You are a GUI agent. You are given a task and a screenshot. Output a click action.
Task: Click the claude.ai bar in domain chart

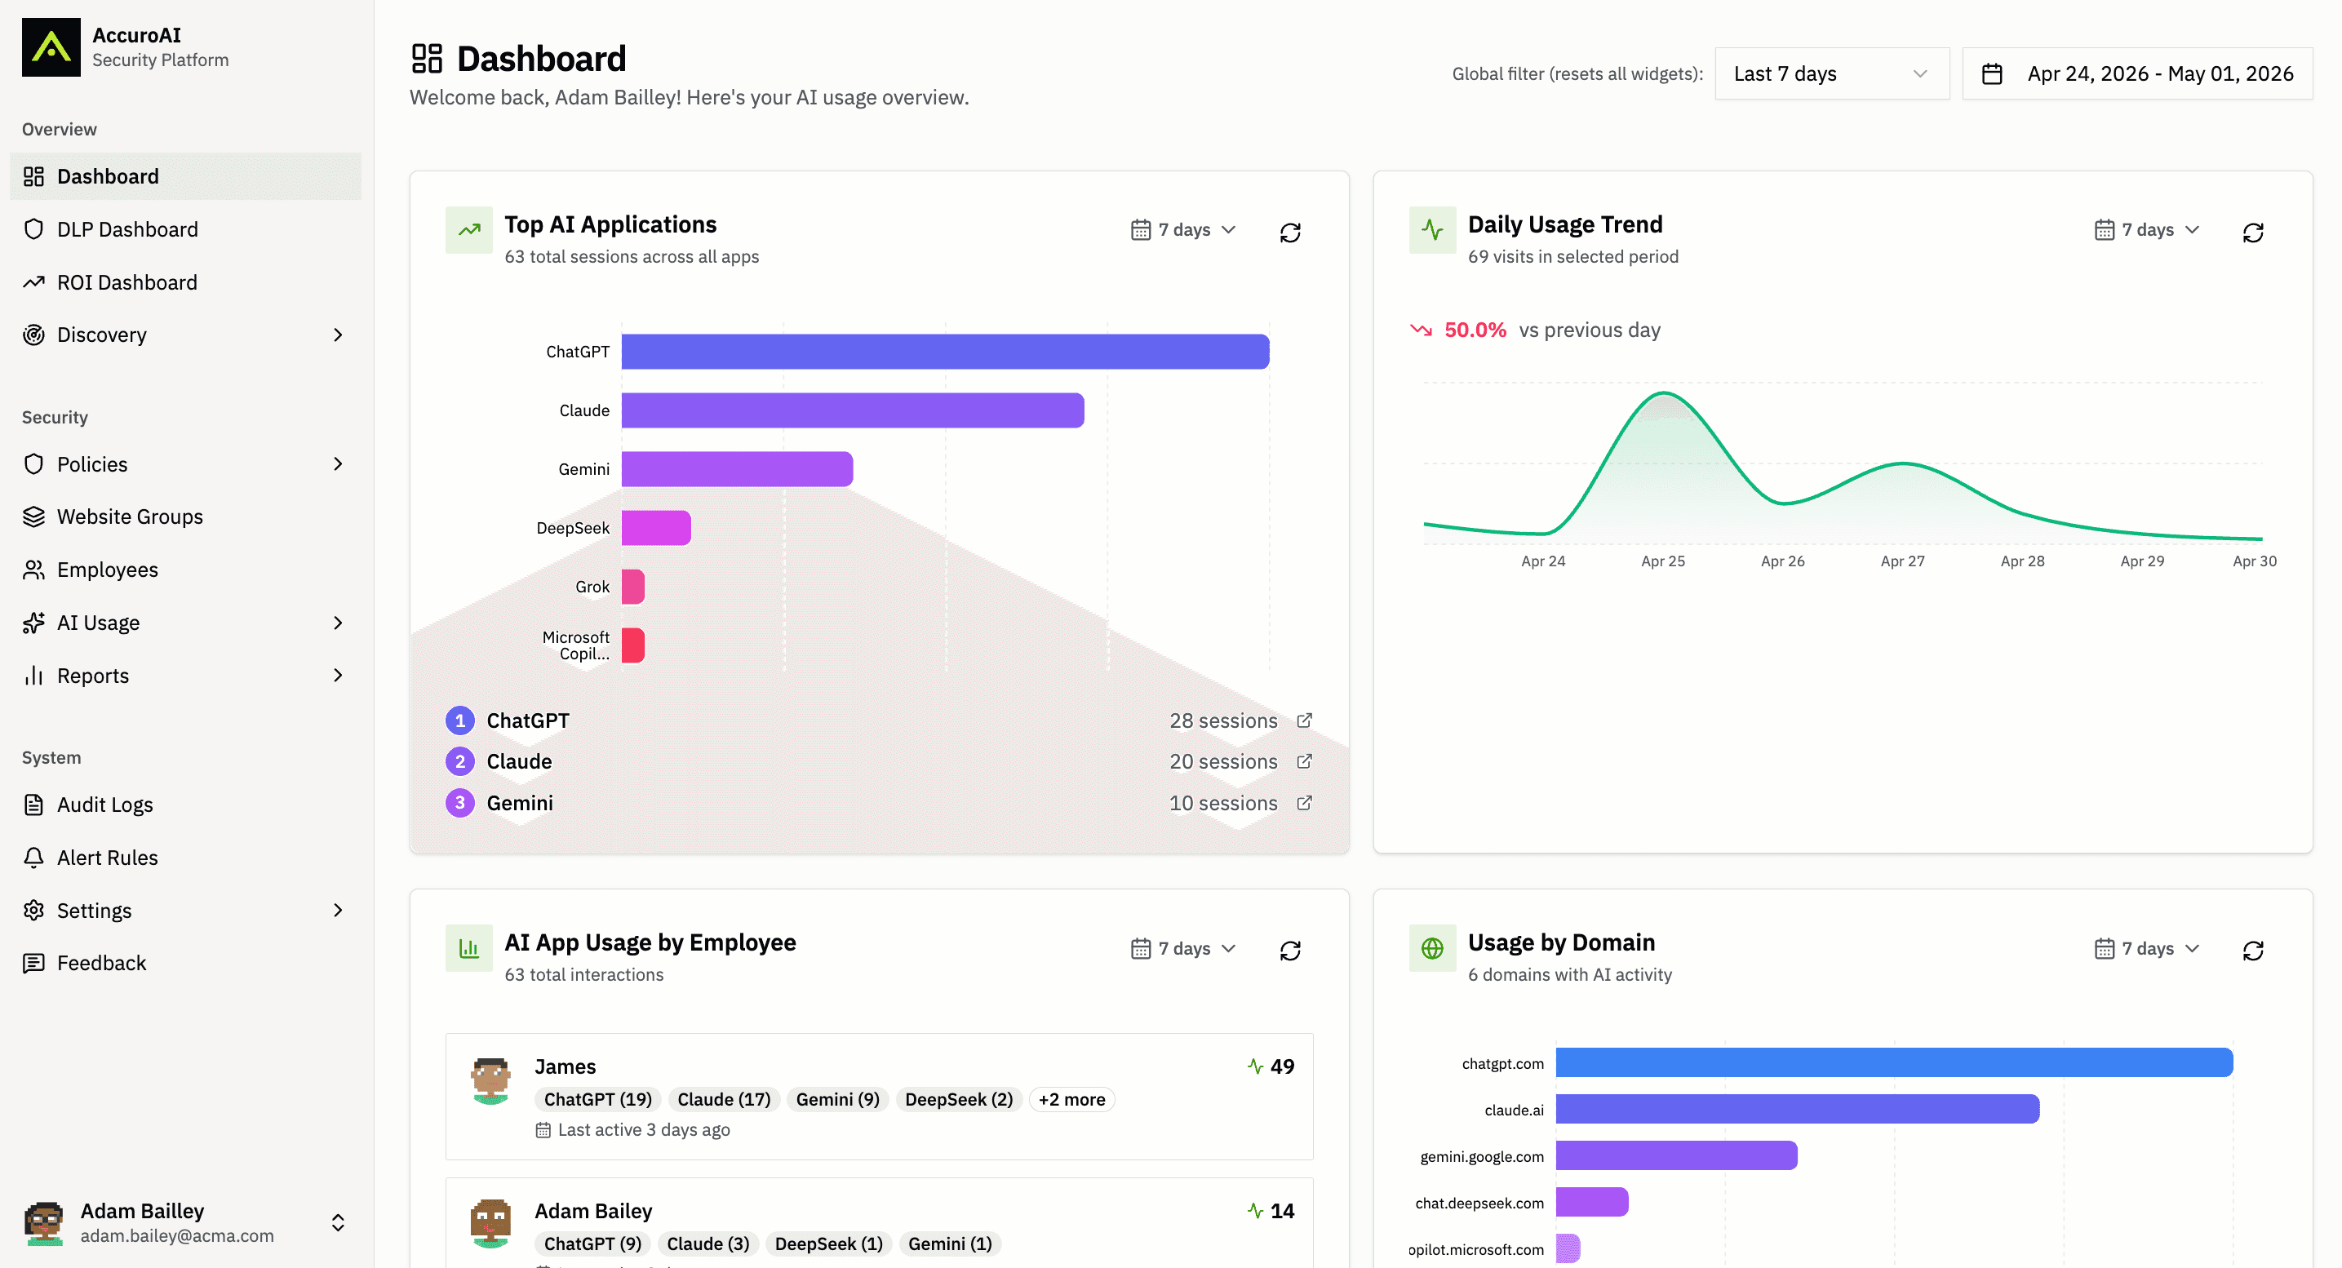(1798, 1109)
